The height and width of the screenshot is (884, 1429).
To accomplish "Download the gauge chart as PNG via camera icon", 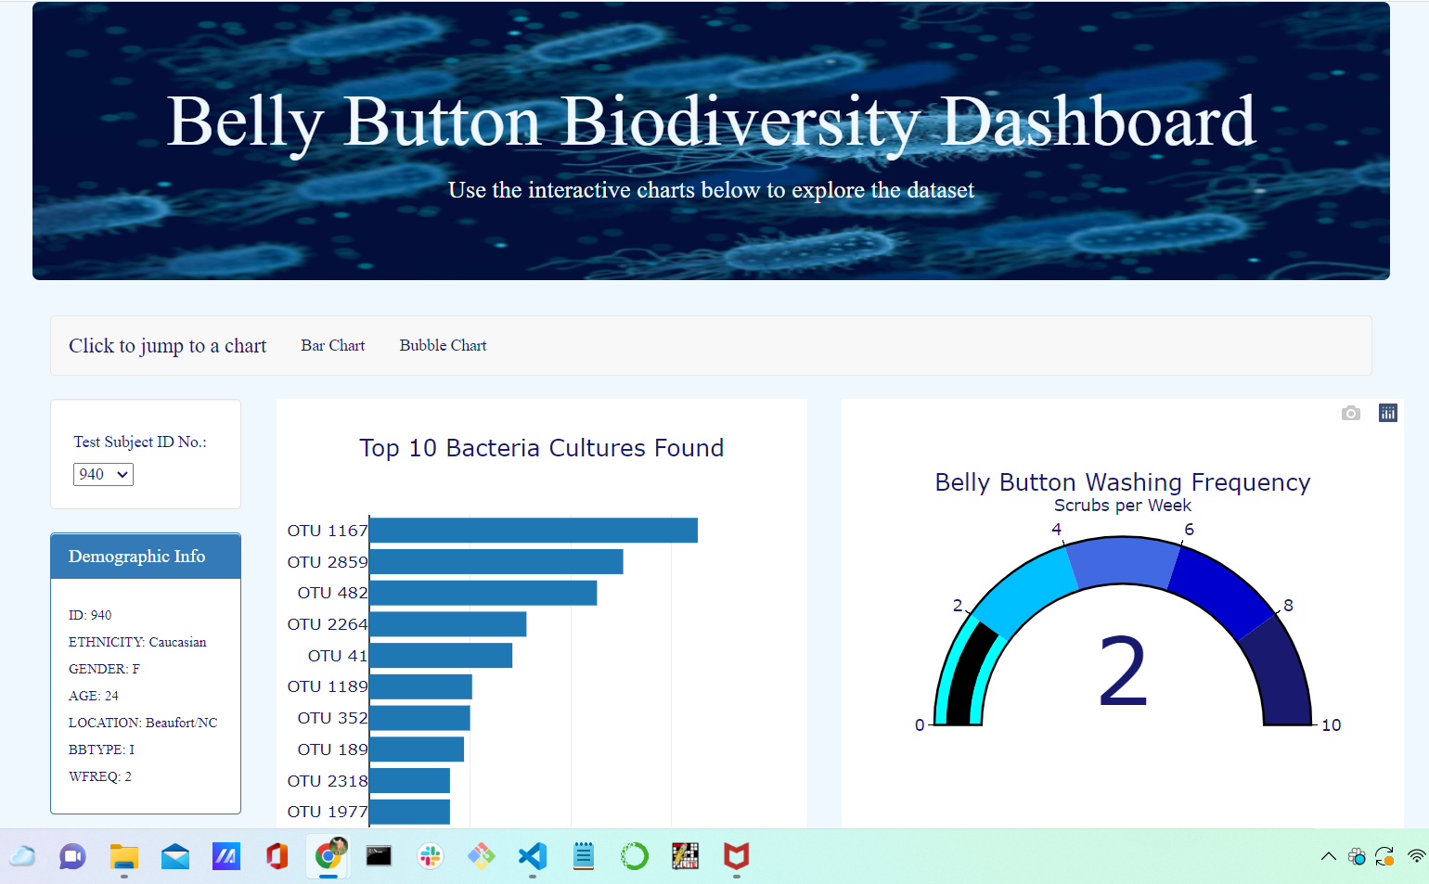I will (x=1350, y=413).
